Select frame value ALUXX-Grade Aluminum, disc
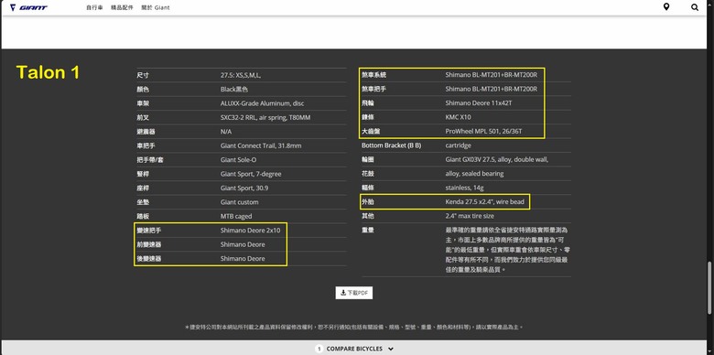This screenshot has height=355, width=714. [x=263, y=103]
